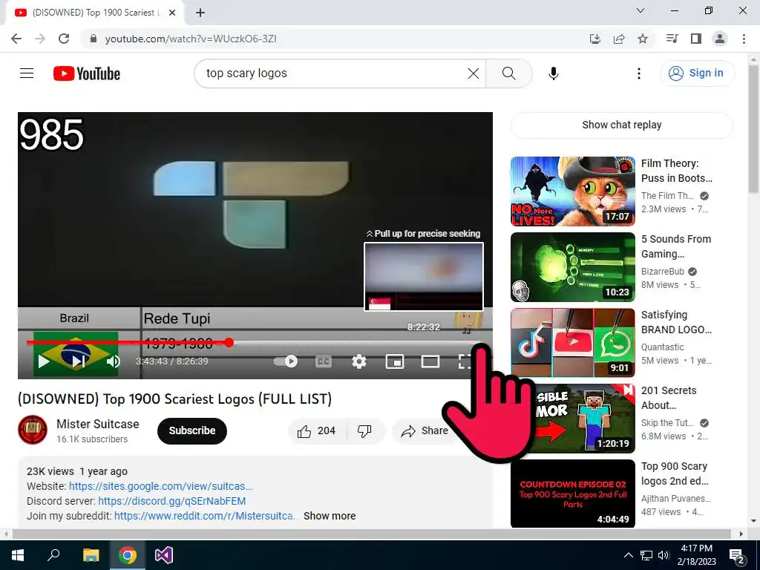Open Film Theory Puss in Boots thumbnail
Screen dimensions: 760x570
point(572,191)
